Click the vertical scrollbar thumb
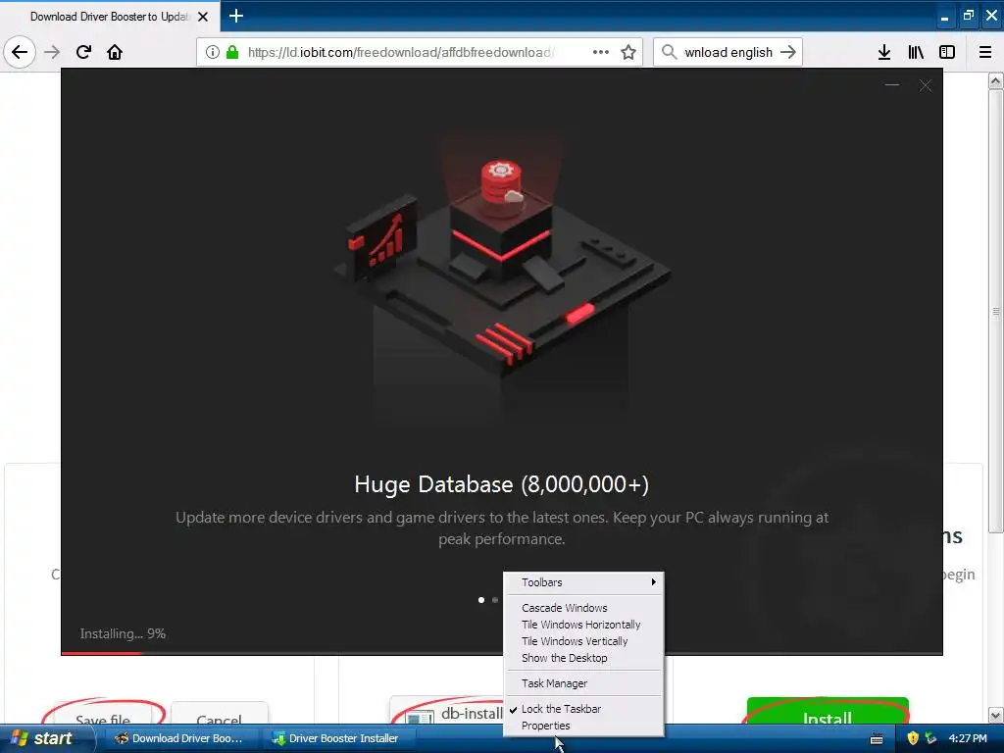Screen dimensions: 1004x753 pyautogui.click(x=996, y=311)
